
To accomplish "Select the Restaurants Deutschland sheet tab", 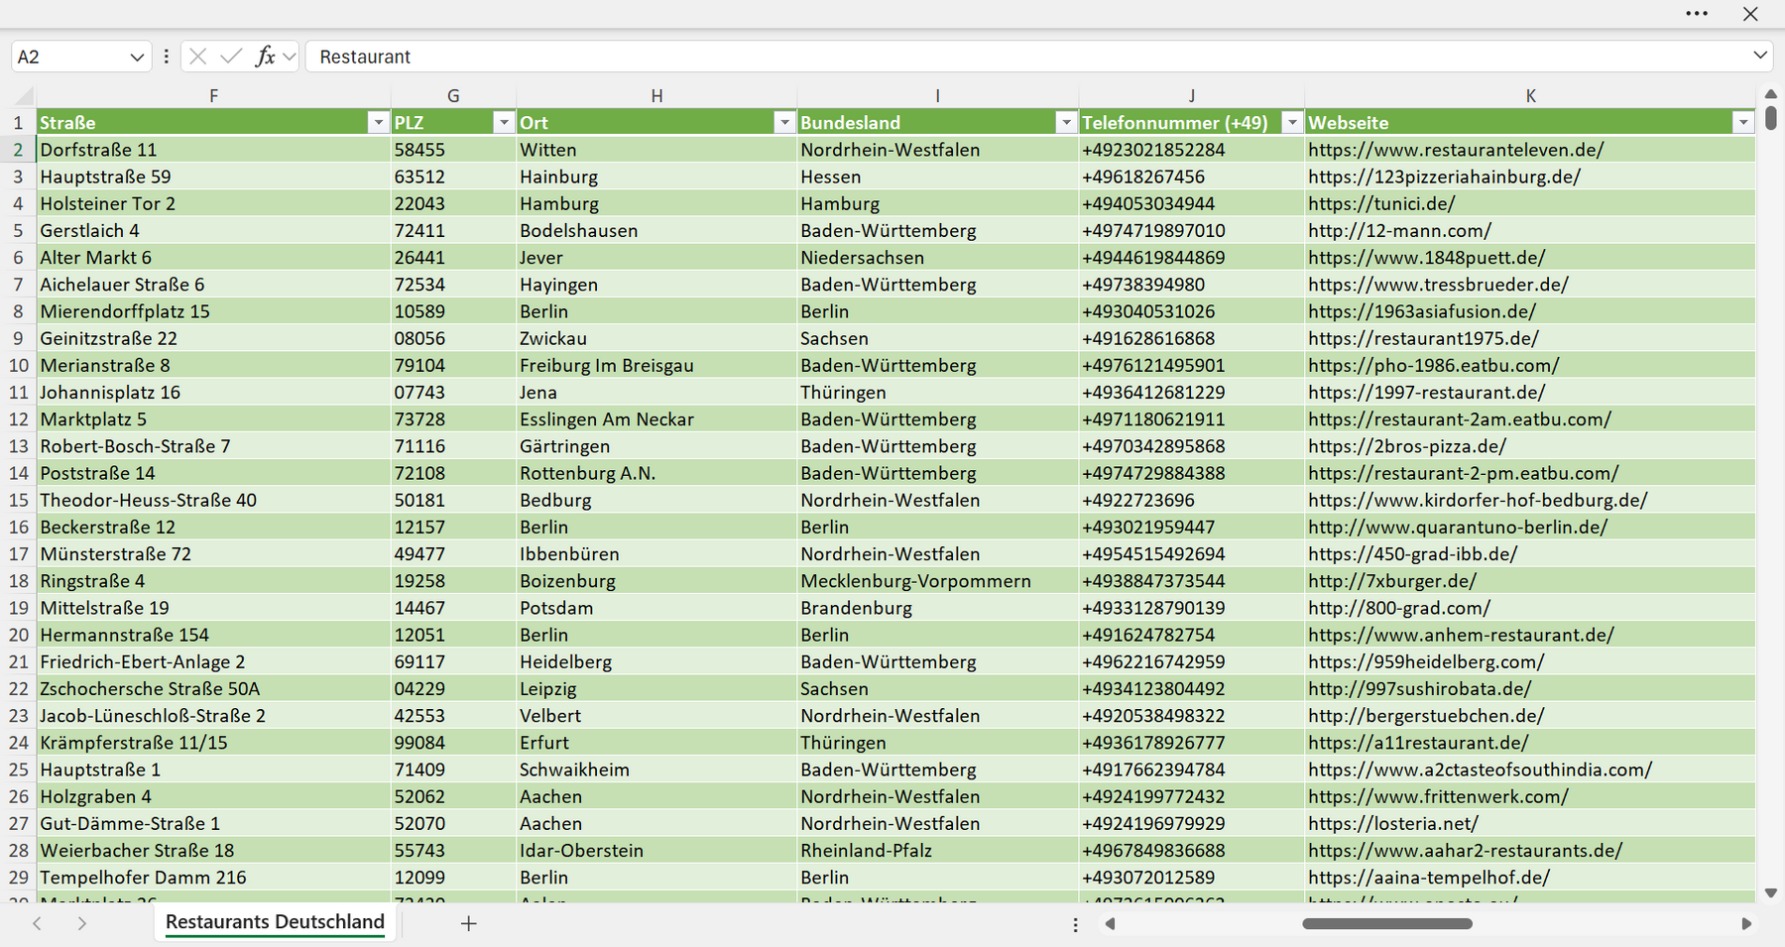I will [x=275, y=922].
